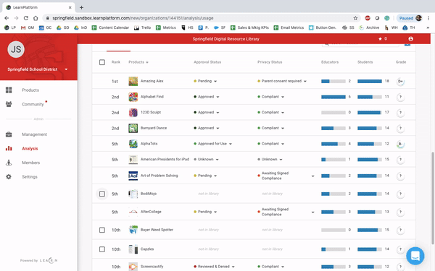Open the Alphabet Find product thumbnail
The image size is (435, 271).
point(133,97)
